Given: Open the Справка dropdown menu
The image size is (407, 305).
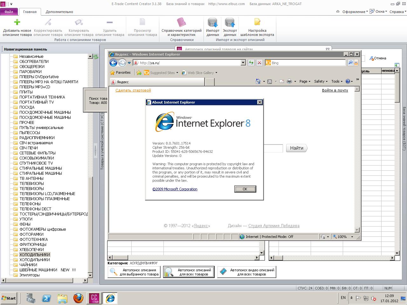Looking at the screenshot, I should pyautogui.click(x=398, y=12).
